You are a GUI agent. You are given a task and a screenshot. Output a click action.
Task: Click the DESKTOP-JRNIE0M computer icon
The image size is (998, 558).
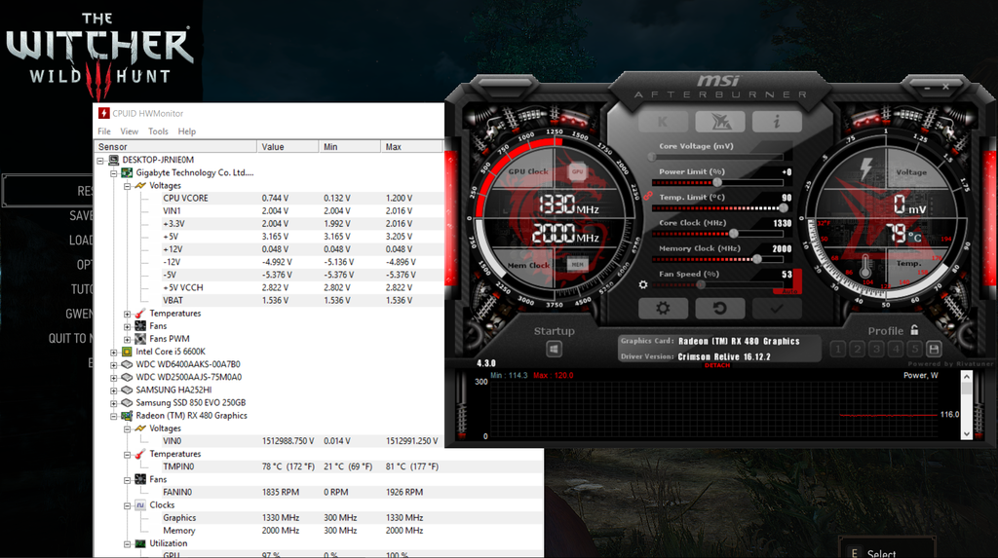point(113,160)
